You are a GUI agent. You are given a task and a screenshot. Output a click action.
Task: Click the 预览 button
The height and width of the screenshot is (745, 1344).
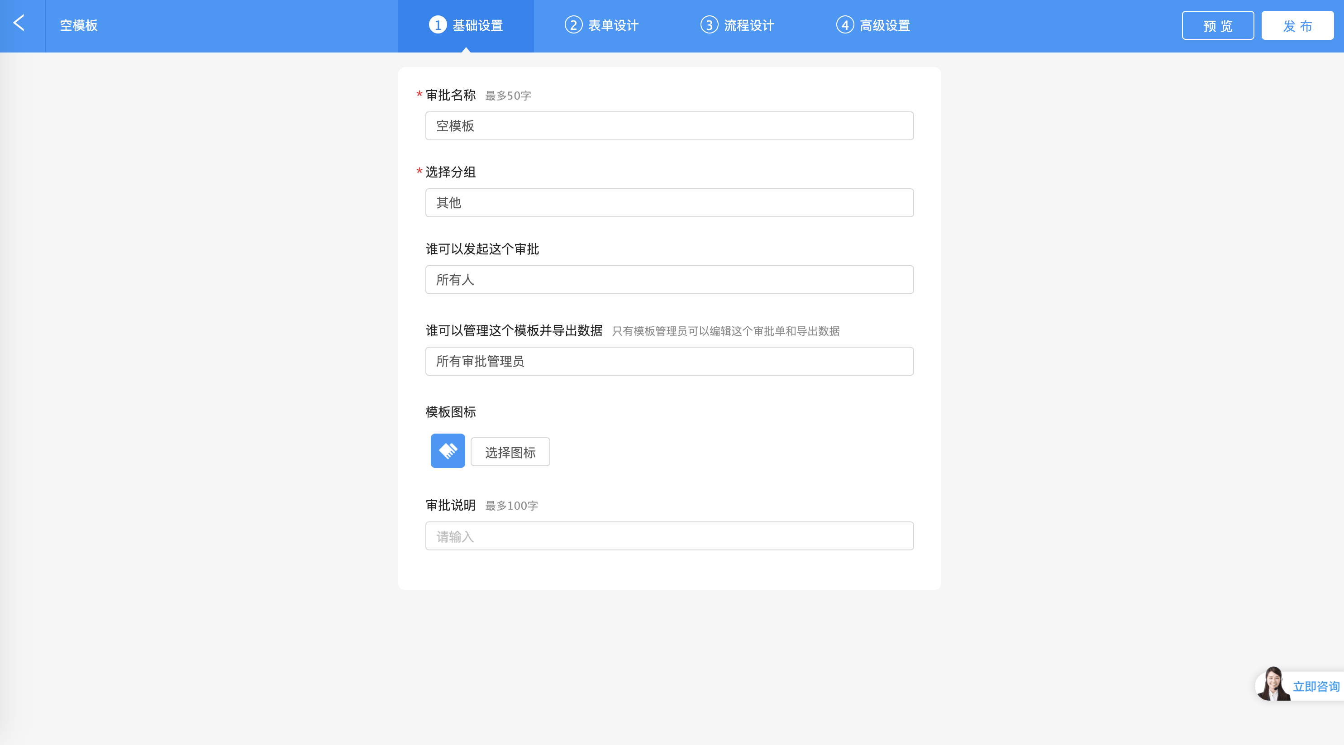(1218, 25)
